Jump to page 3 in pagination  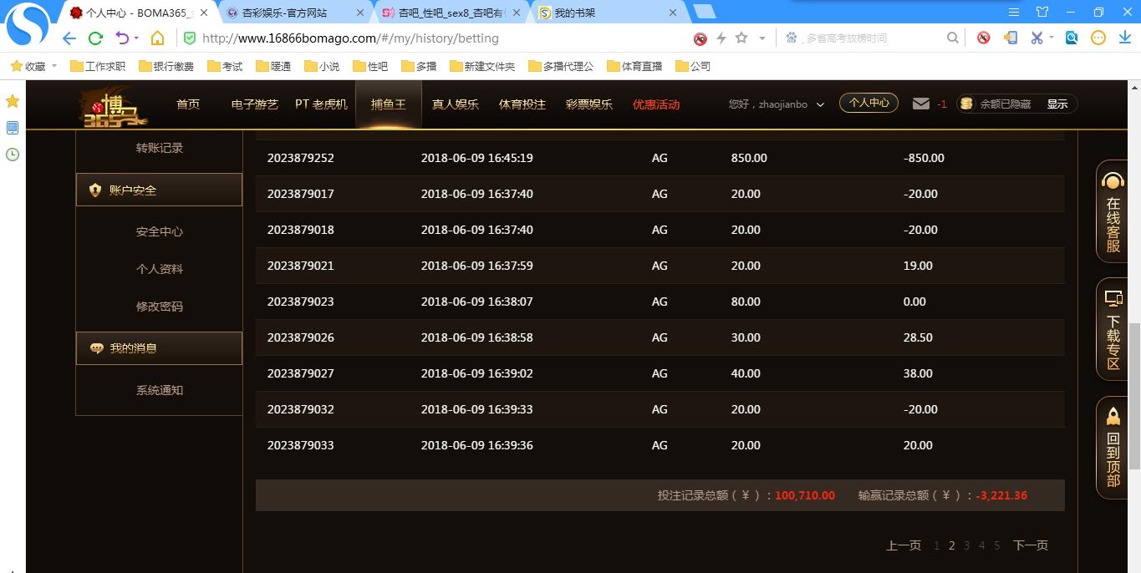click(967, 545)
